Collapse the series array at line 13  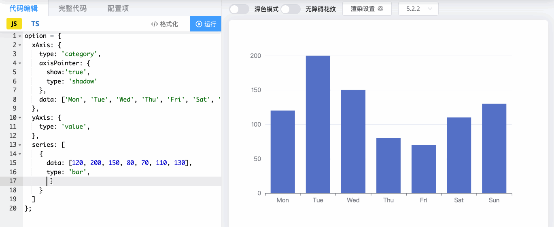click(20, 145)
